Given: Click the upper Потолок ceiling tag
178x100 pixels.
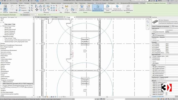Looking at the screenshot, I should pyautogui.click(x=85, y=42).
